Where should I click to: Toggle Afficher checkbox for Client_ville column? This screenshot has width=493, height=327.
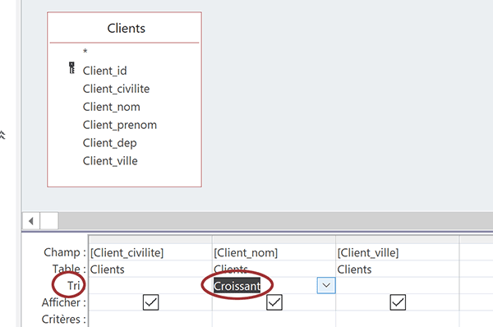coord(398,302)
